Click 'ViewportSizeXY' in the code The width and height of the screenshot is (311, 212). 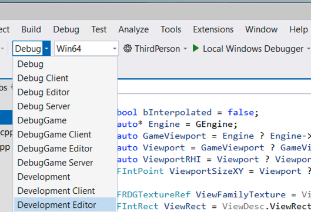click(x=206, y=171)
